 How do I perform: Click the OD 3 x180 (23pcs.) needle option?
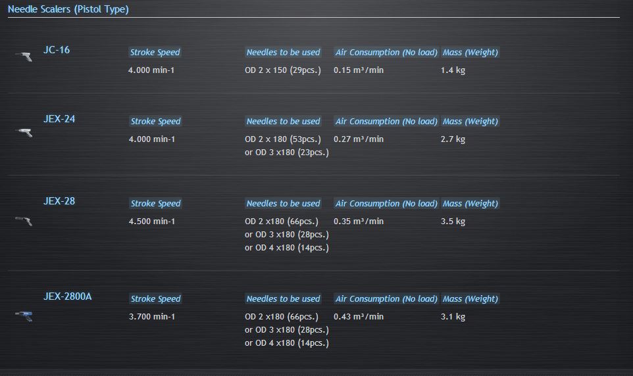287,153
